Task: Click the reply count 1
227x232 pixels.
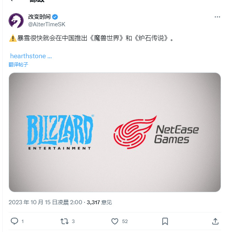Action: point(23,221)
